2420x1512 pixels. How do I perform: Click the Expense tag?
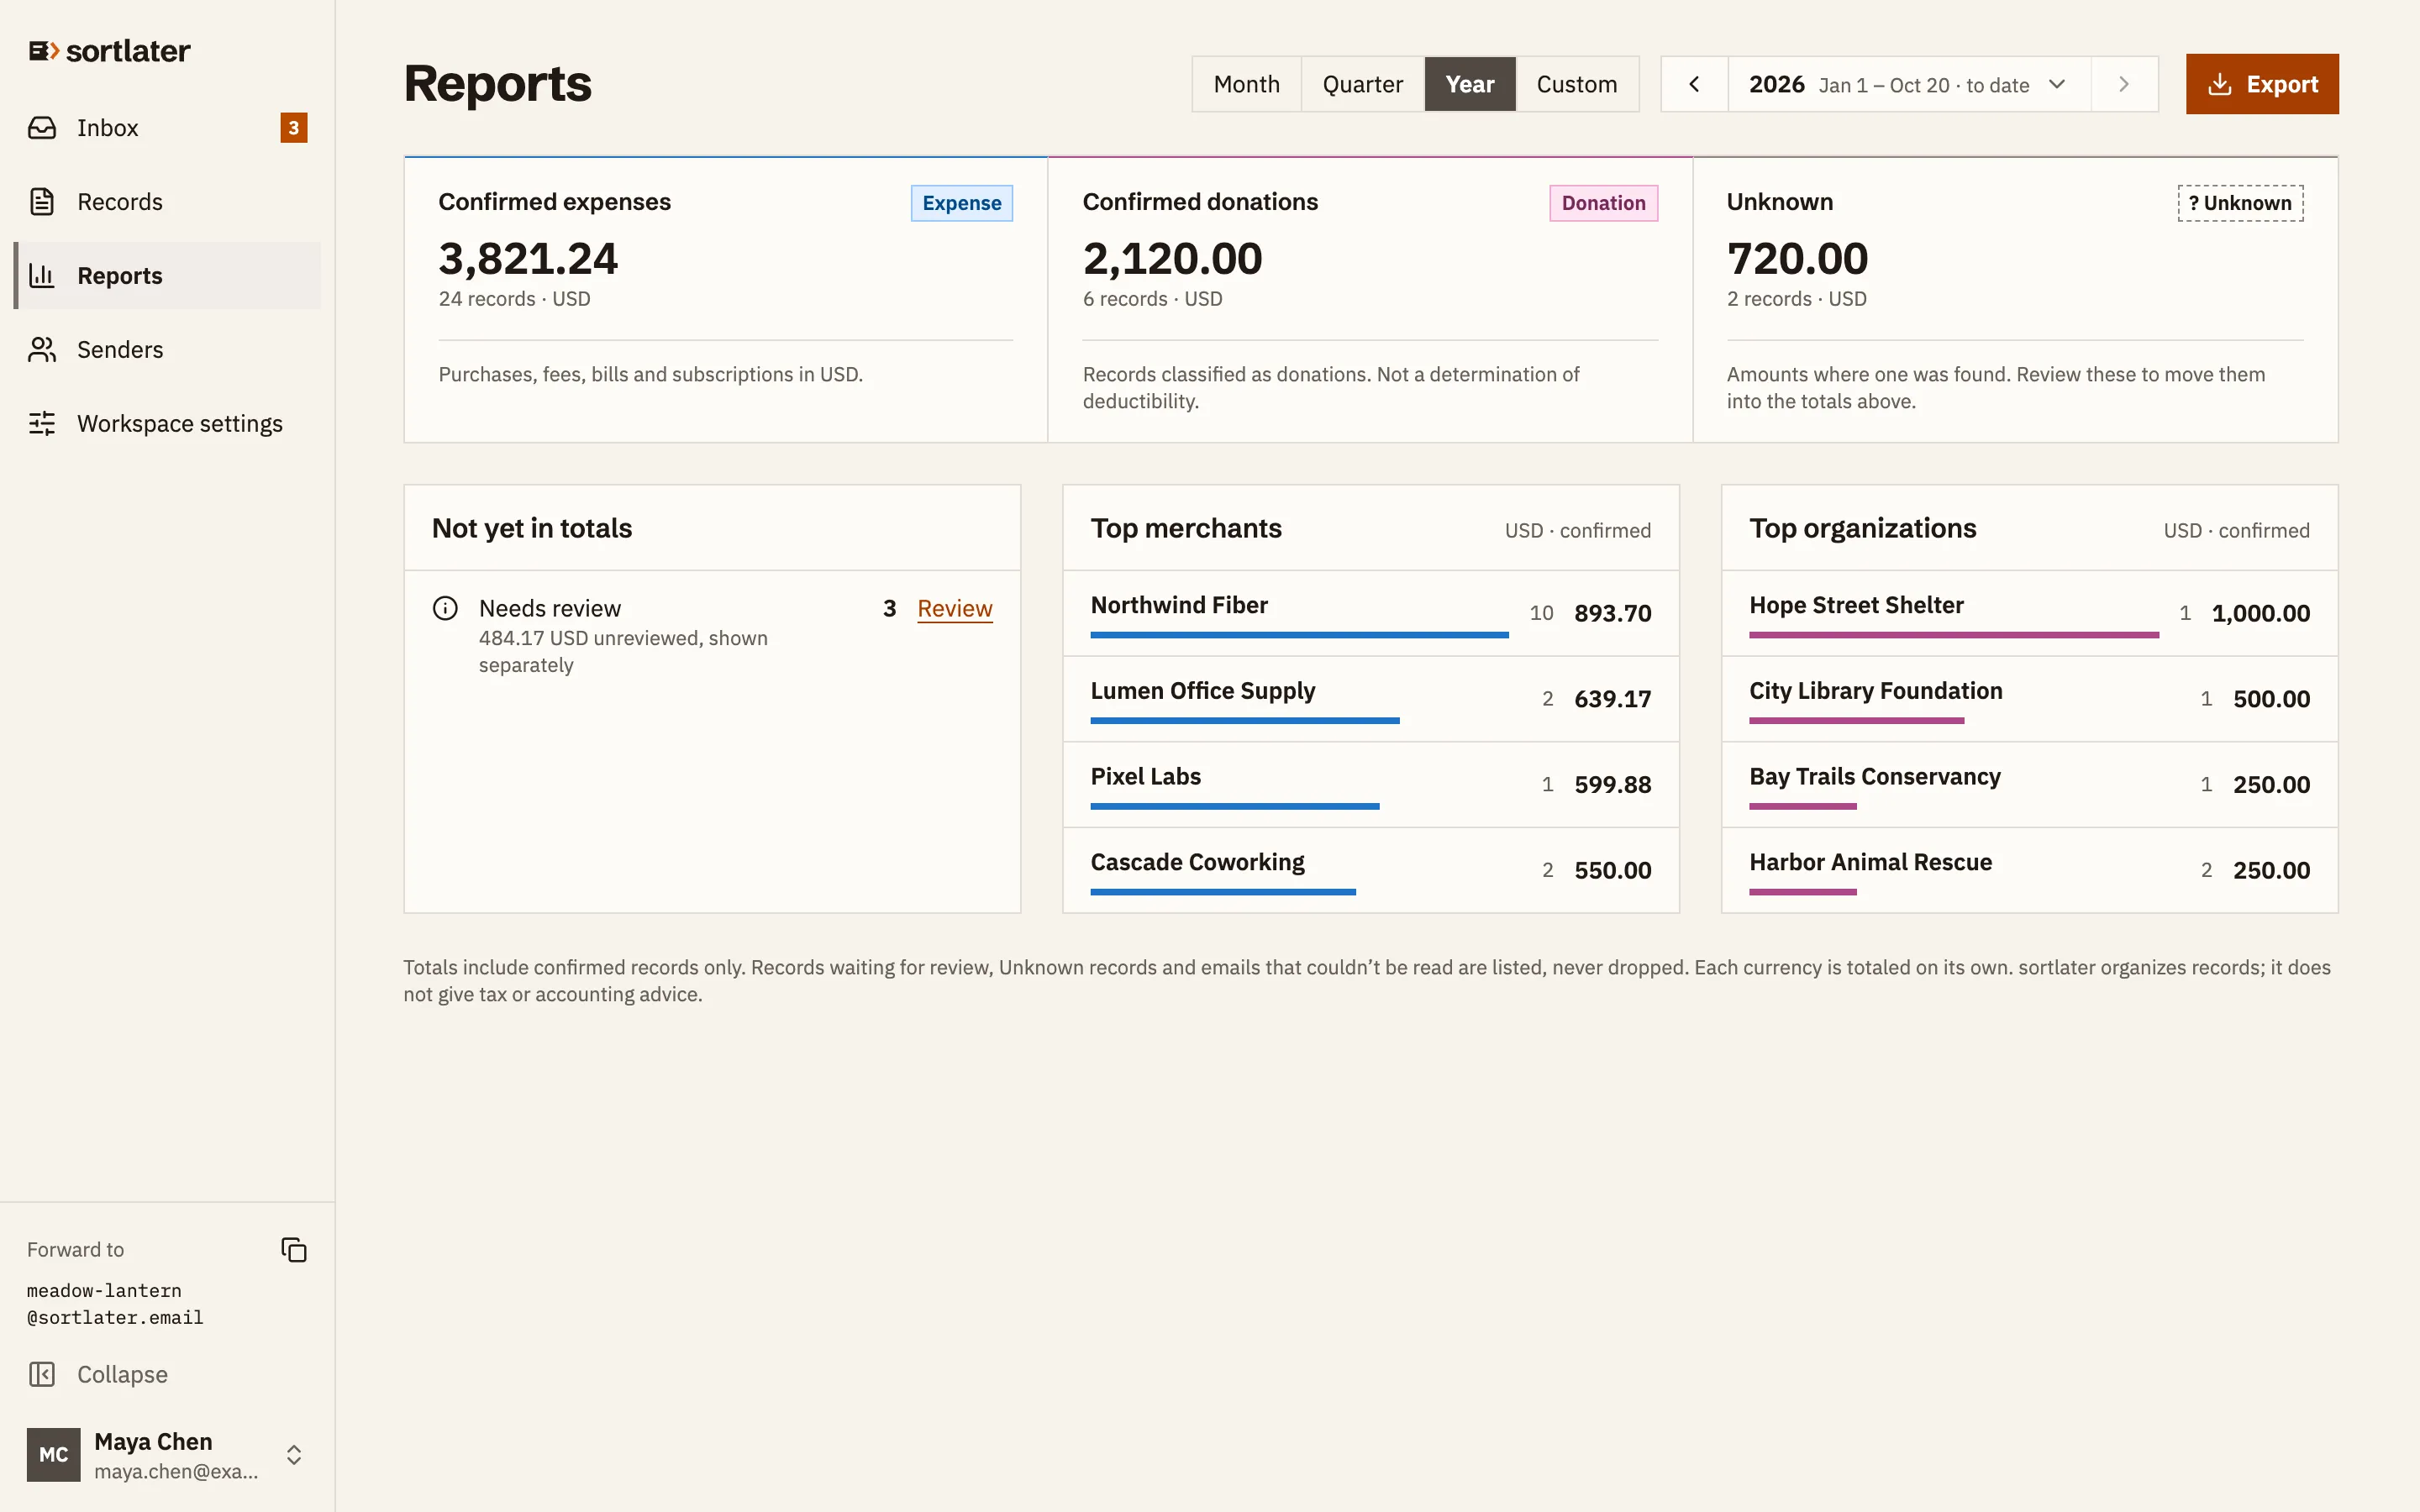961,203
